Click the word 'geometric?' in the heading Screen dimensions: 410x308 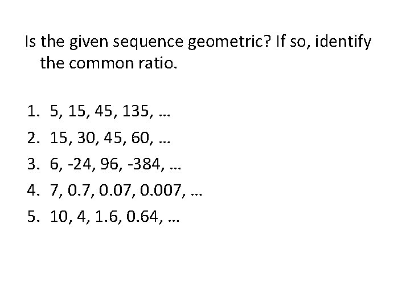tap(229, 42)
